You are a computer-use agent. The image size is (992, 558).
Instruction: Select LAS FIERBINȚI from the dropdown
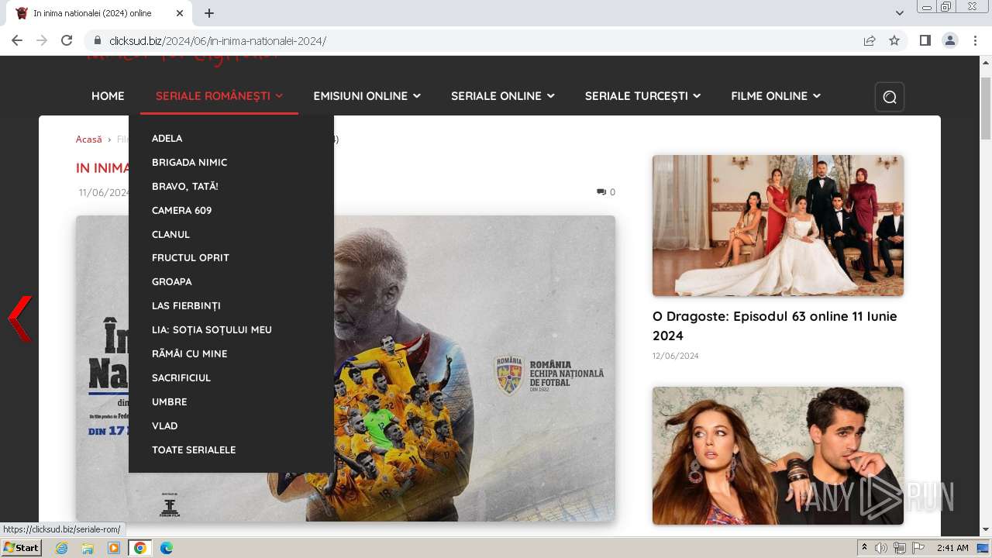[x=187, y=306]
